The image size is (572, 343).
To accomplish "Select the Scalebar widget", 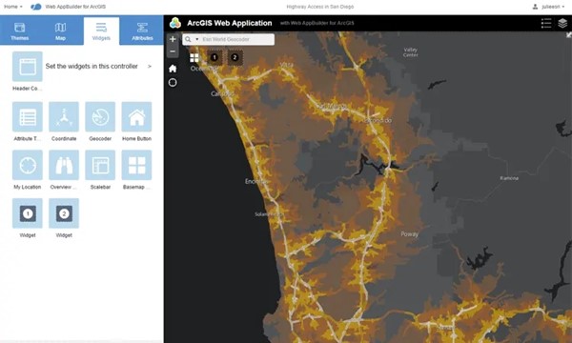I will 100,165.
